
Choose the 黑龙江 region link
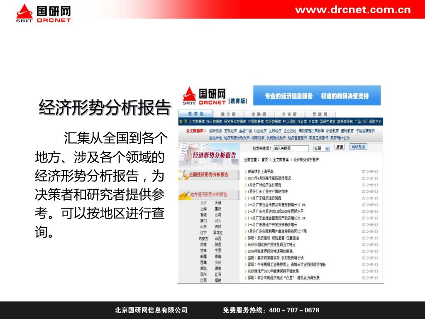[218, 233]
